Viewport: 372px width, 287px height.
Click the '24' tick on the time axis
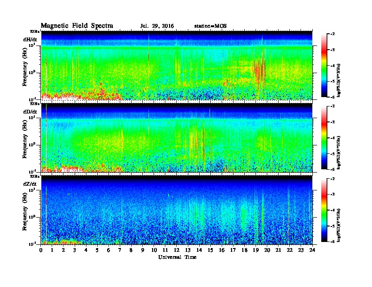coord(312,250)
